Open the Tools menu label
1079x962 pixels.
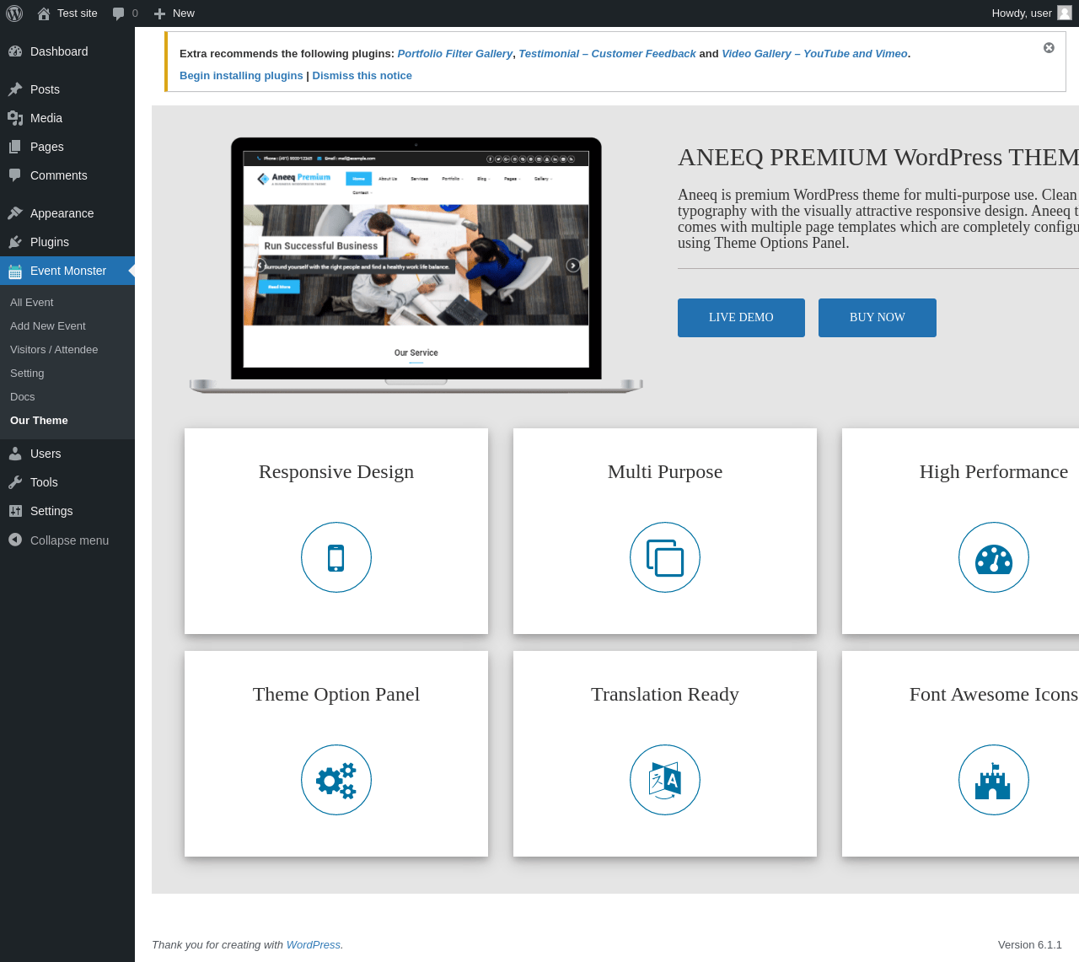pos(44,482)
